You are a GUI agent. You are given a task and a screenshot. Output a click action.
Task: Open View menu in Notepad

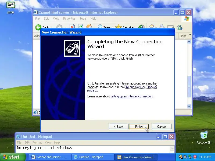48,142
